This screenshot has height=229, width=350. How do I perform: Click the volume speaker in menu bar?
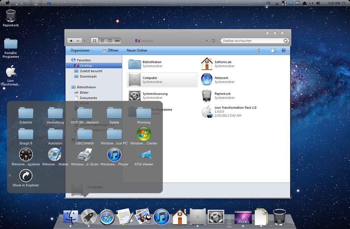coord(318,3)
